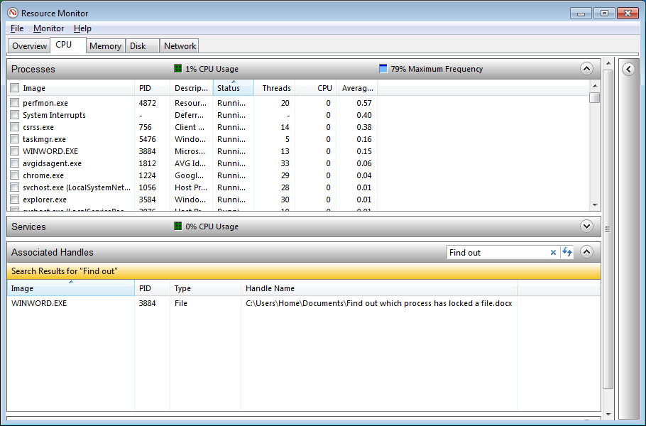Click the main pane scrollbar down arrow

(608, 415)
